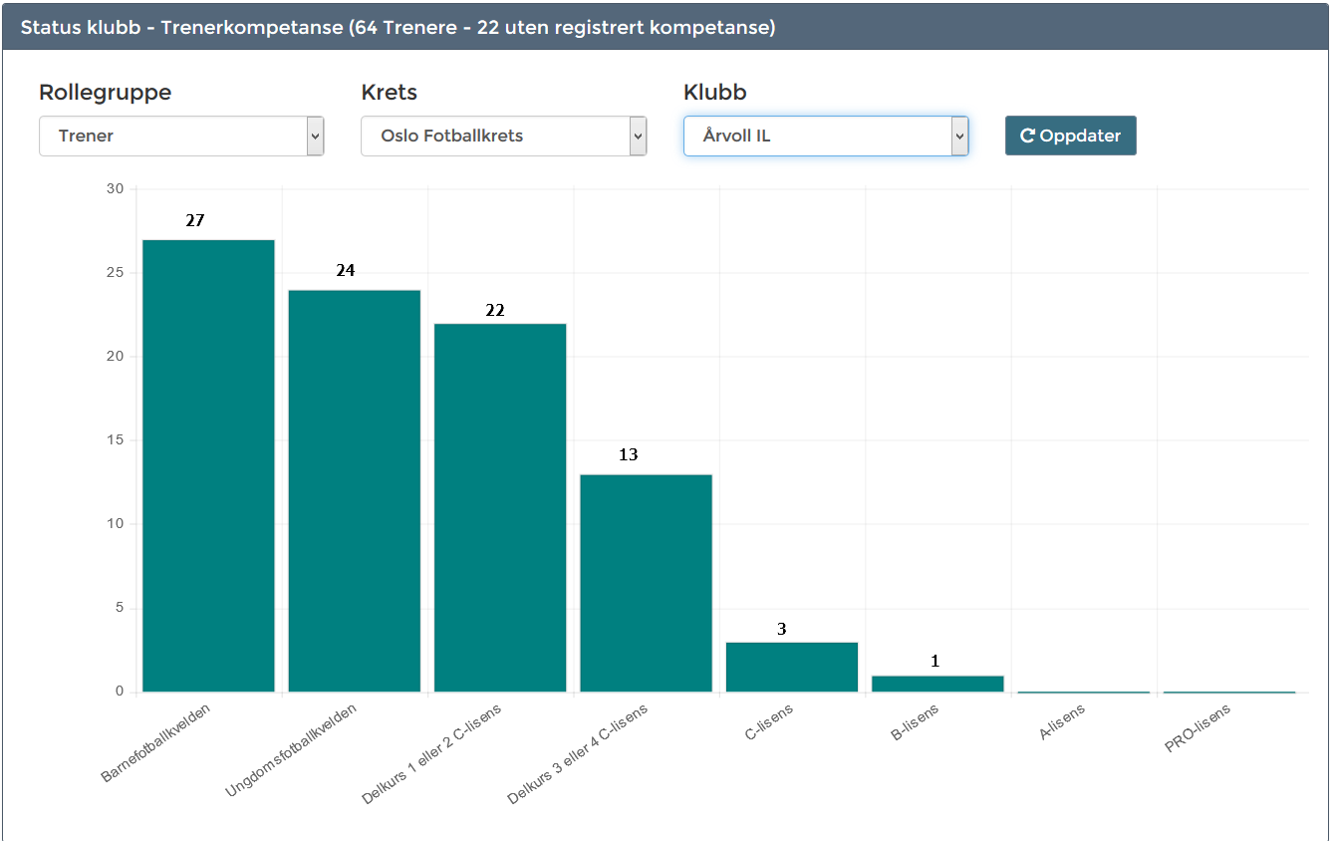Click the Barnefotballkvelden bar with value 27
This screenshot has height=841, width=1330.
click(x=208, y=465)
